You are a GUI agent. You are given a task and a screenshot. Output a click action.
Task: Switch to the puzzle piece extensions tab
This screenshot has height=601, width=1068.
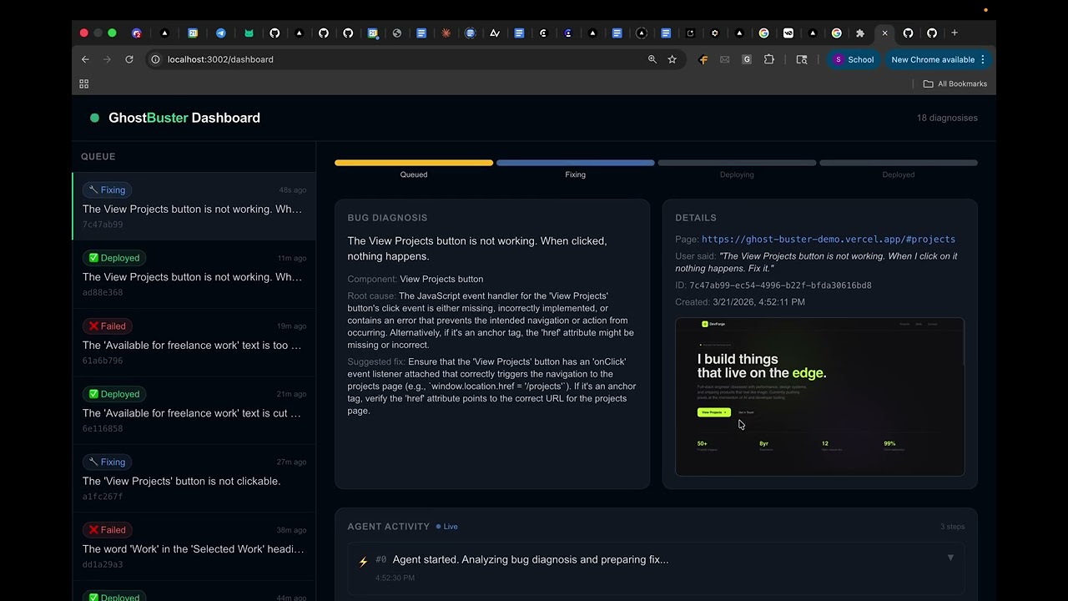click(860, 33)
